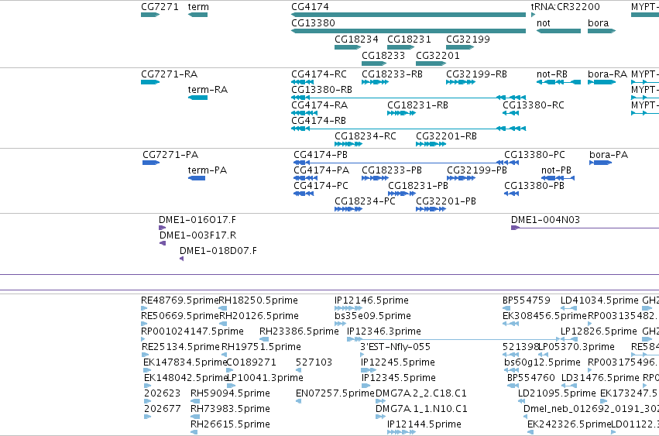The height and width of the screenshot is (436, 659).
Task: Open EST IP12144.5prime
Action: click(424, 424)
